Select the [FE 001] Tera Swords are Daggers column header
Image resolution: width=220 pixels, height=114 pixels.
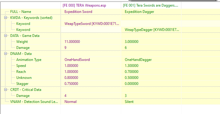(x=151, y=5)
